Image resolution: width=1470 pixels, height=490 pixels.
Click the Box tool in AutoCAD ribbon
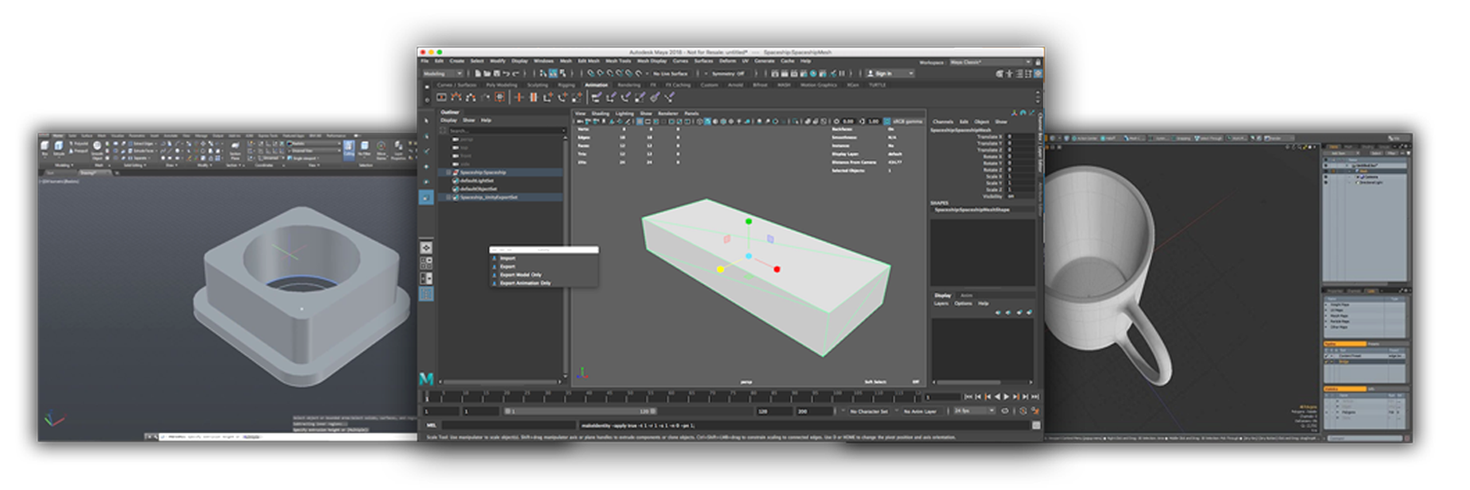[x=45, y=147]
